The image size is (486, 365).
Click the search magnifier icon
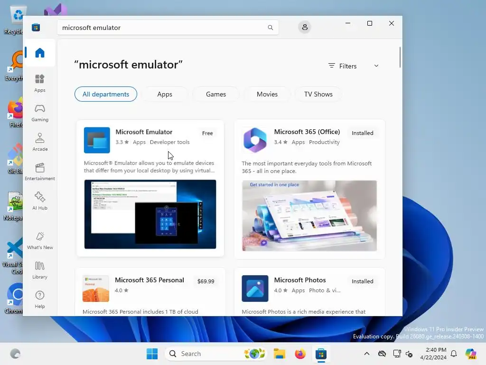coord(270,28)
